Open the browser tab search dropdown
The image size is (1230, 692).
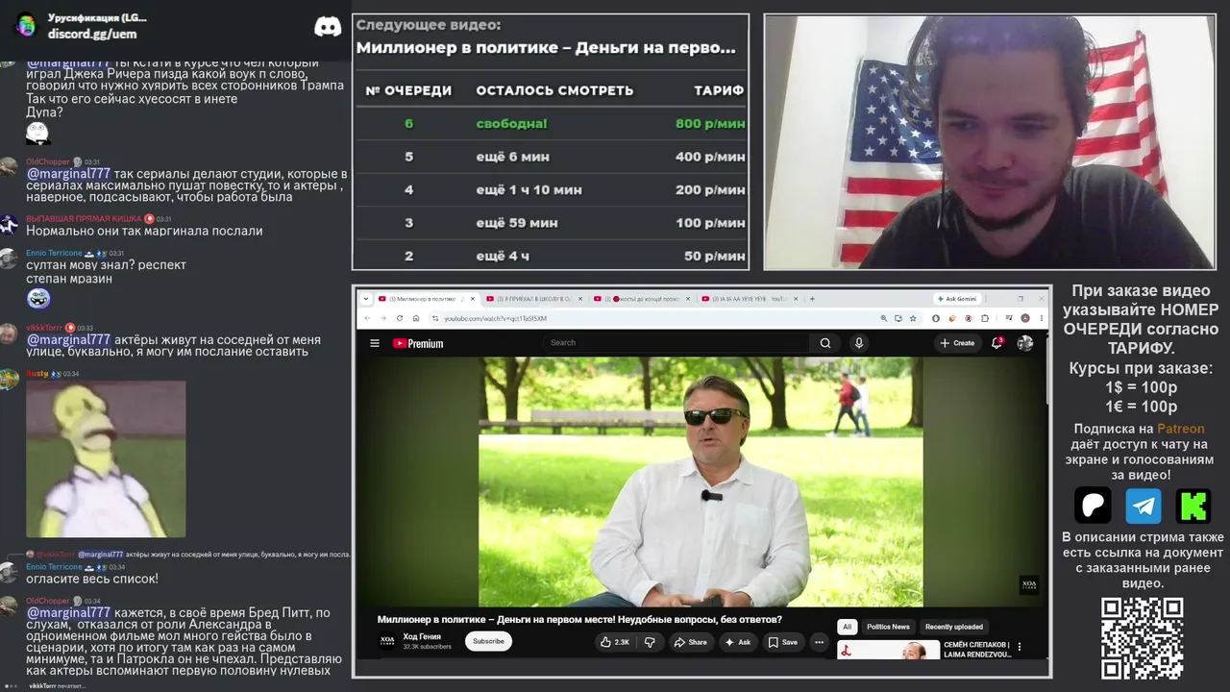coord(366,299)
